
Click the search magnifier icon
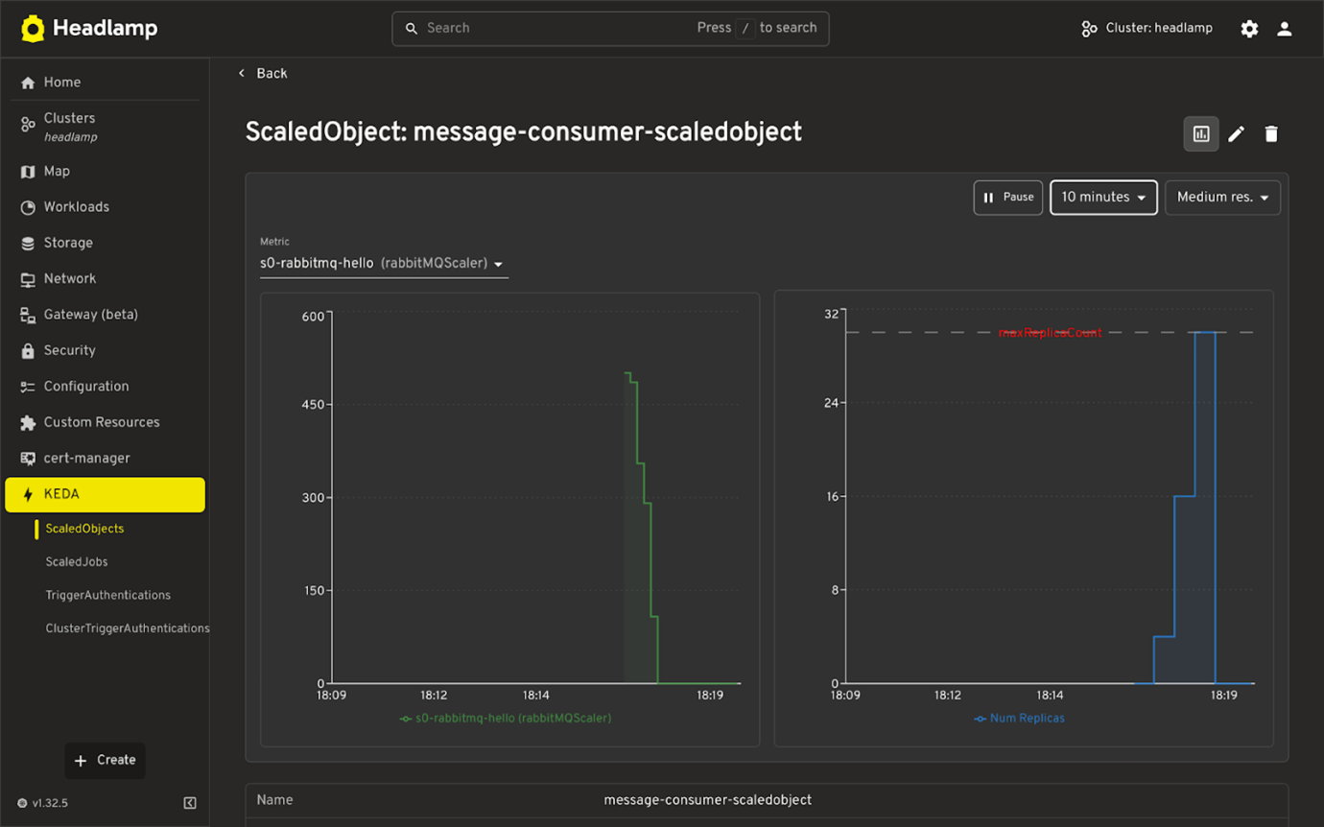[412, 29]
